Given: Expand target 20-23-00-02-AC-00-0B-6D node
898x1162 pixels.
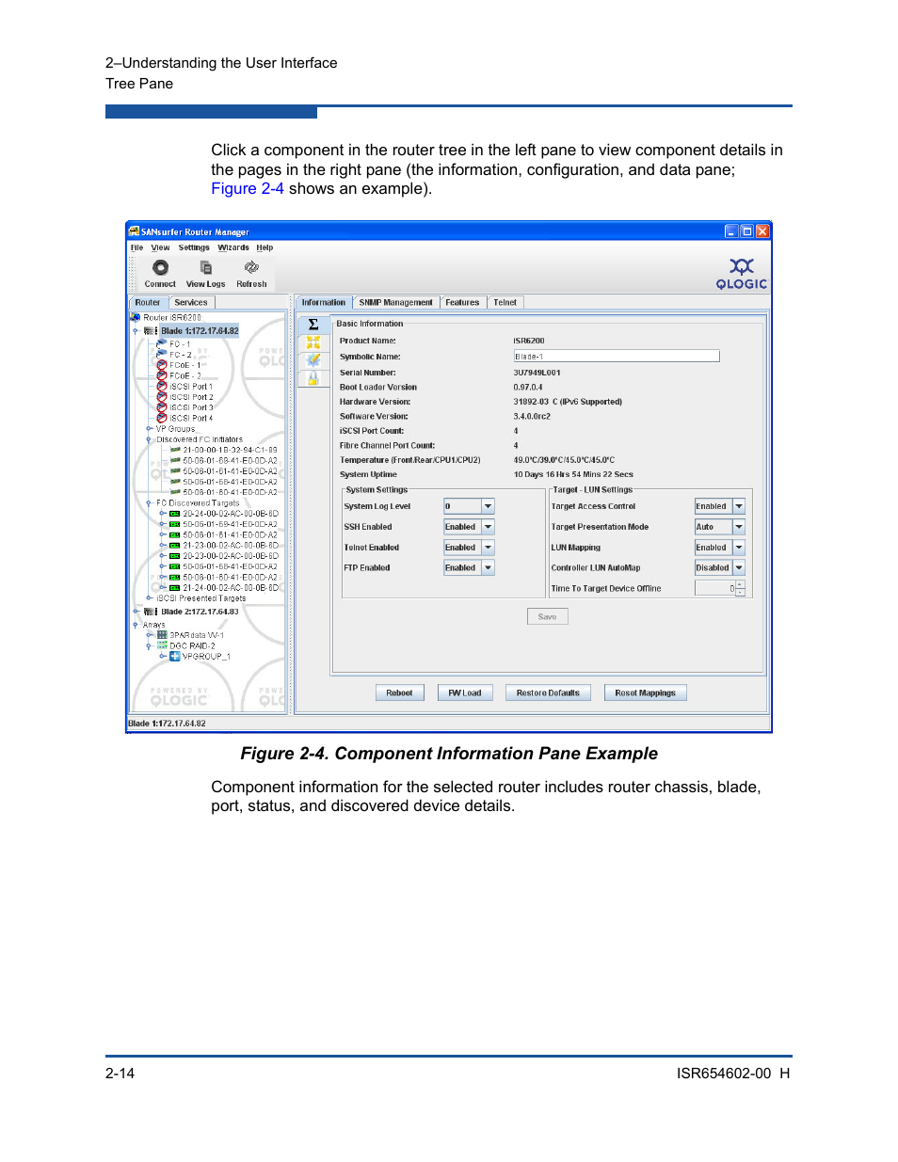Looking at the screenshot, I should click(x=163, y=556).
